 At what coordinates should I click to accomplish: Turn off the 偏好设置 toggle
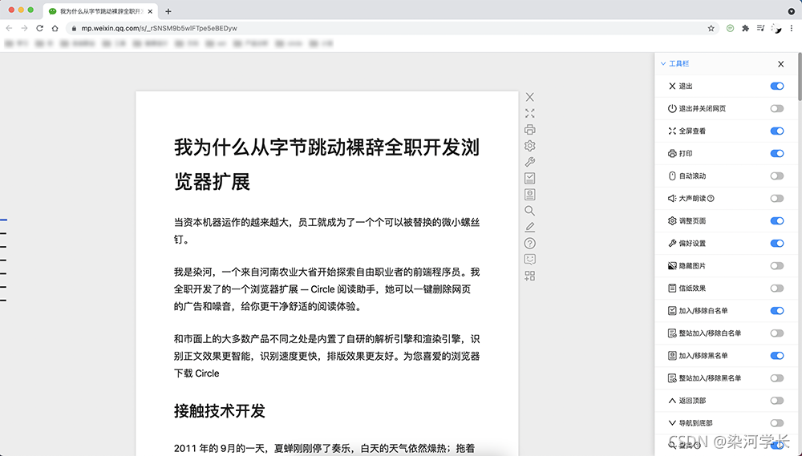pos(777,244)
